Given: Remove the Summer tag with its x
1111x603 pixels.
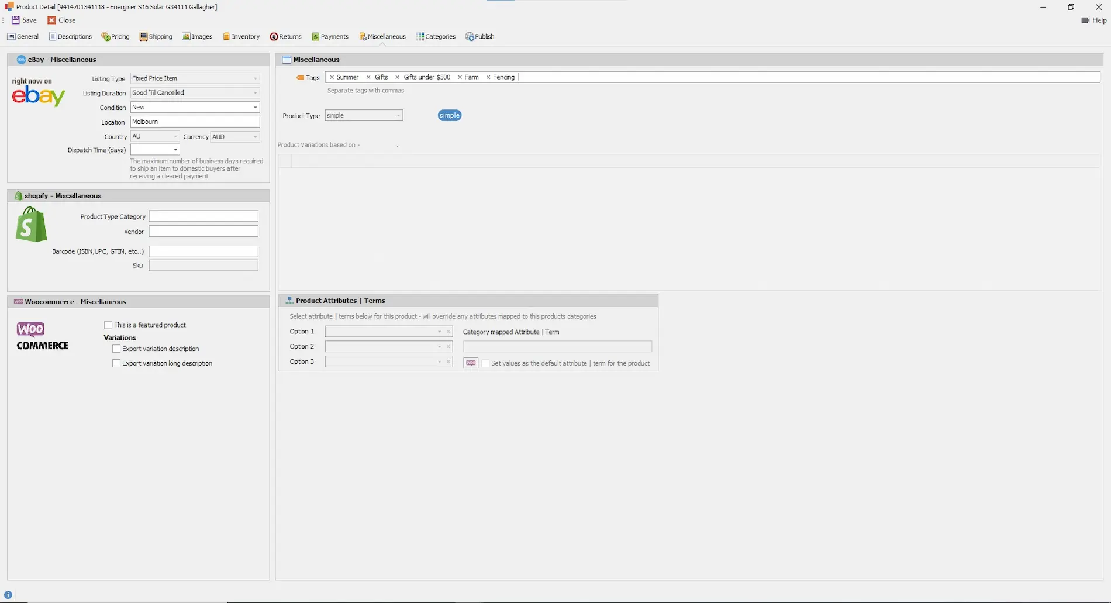Looking at the screenshot, I should click(x=332, y=77).
